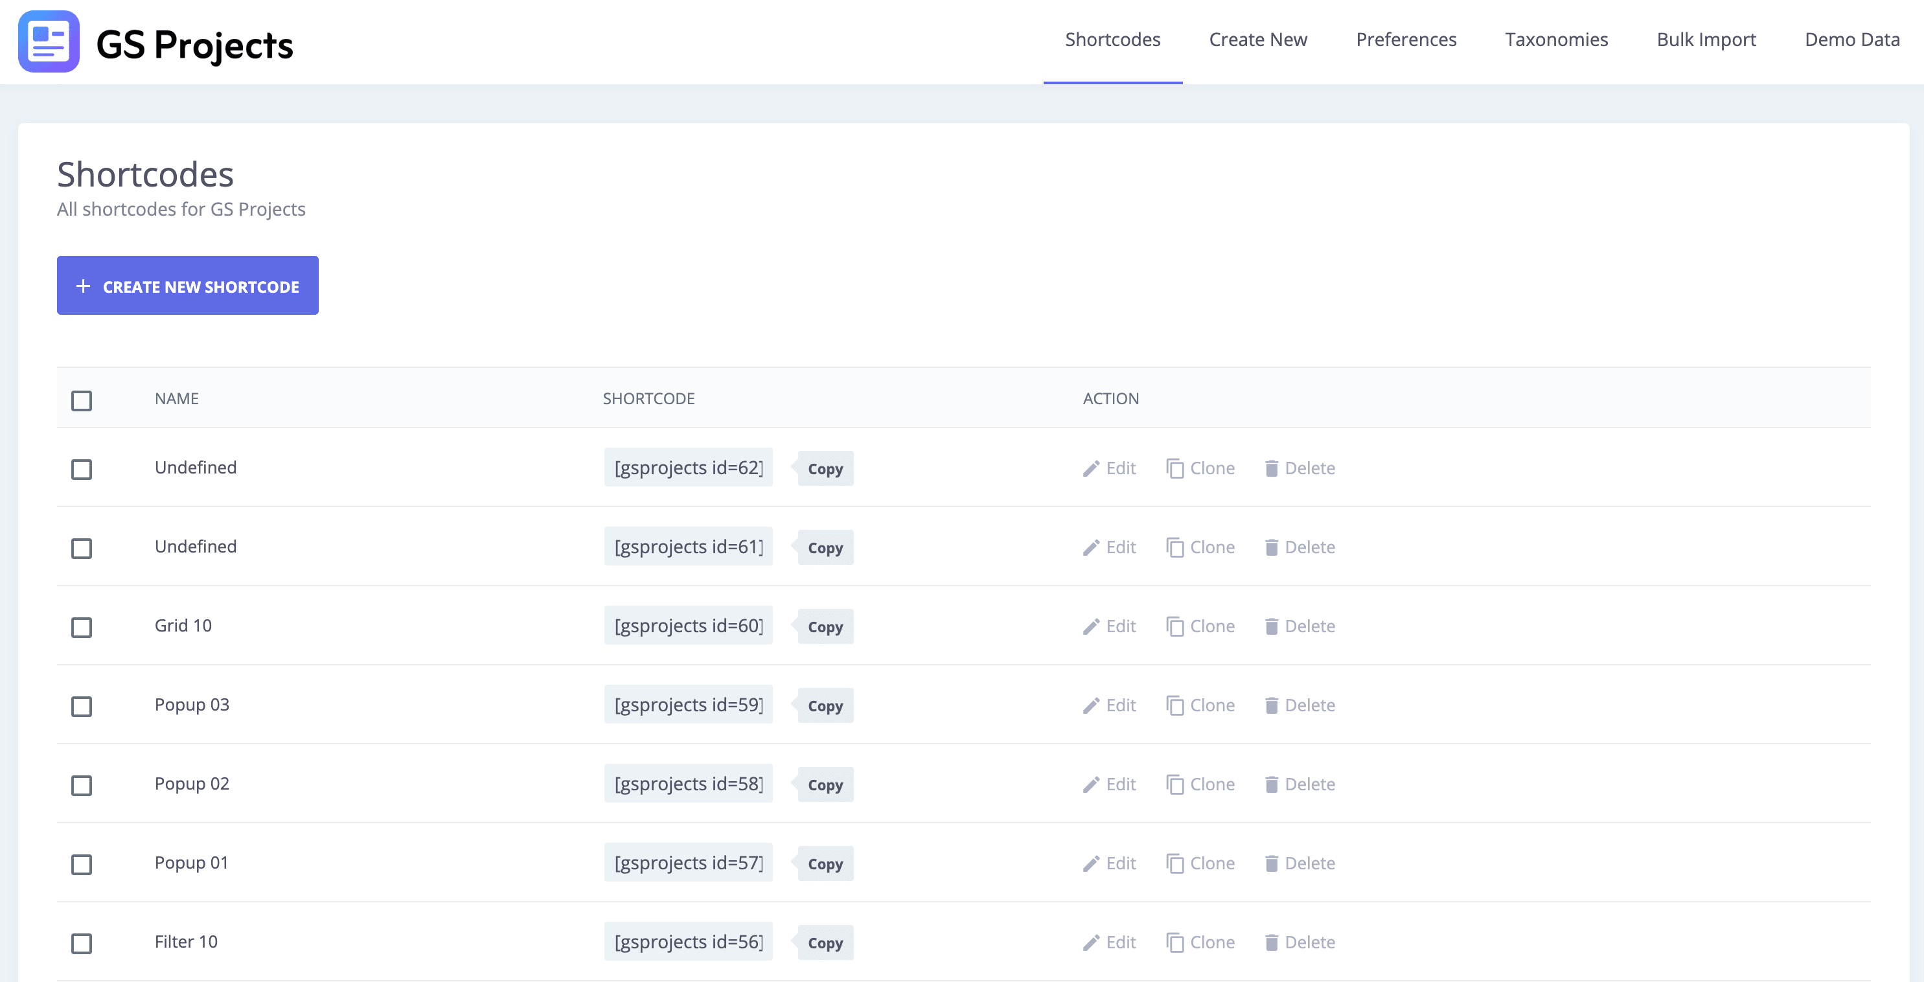
Task: Copy the gsprojects id=60 shortcode
Action: [825, 627]
